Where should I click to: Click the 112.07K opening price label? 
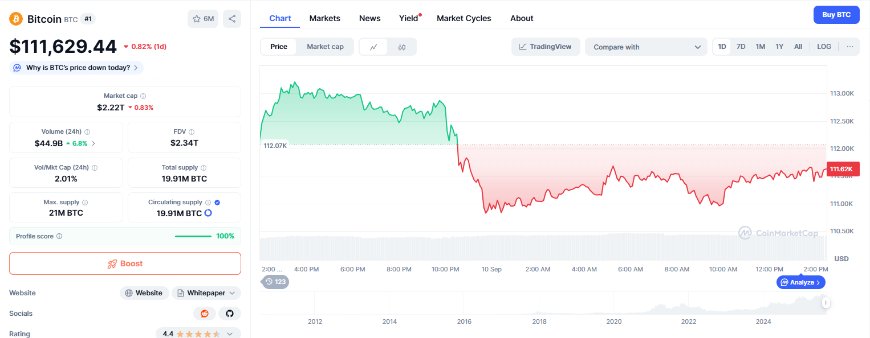point(275,146)
